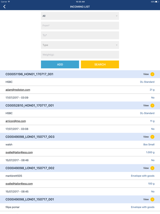Viewport: 160px width, 214px height.
Task: Select sender name markbrett505
Action: pyautogui.click(x=14, y=176)
